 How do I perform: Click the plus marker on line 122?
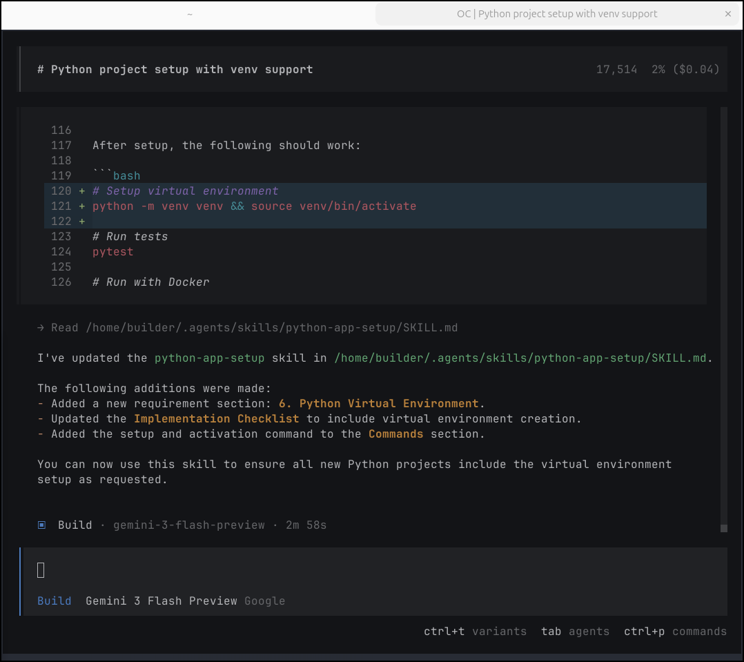coord(81,221)
